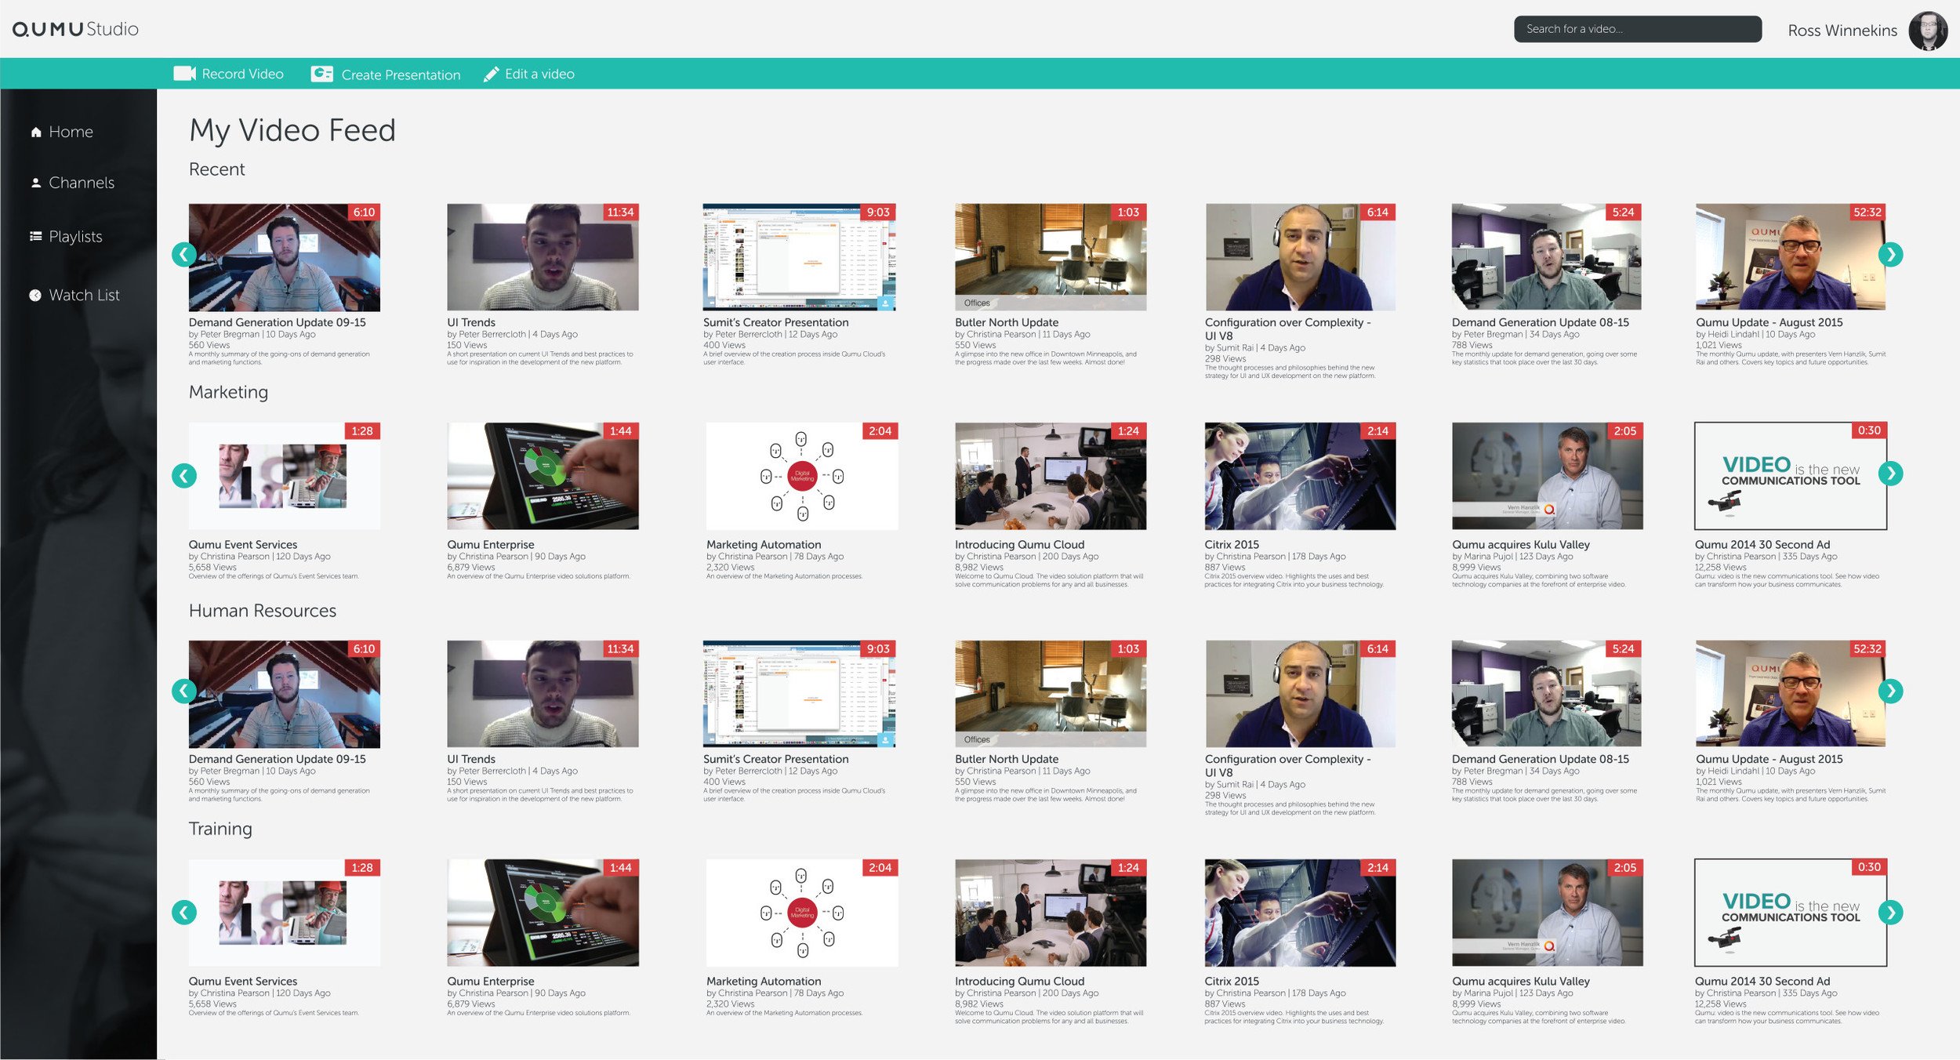Select the Home icon in the sidebar
Screen dimensions: 1960x1060
coord(35,131)
